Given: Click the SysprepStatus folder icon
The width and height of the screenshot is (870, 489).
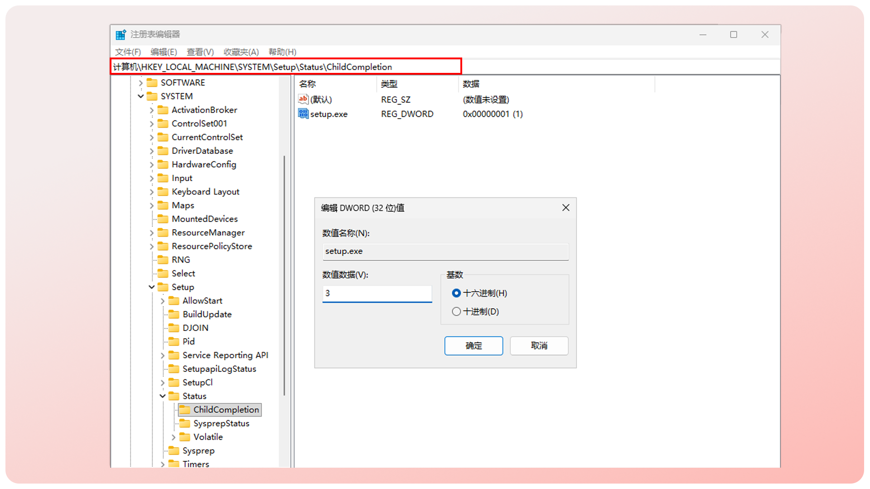Looking at the screenshot, I should click(185, 423).
